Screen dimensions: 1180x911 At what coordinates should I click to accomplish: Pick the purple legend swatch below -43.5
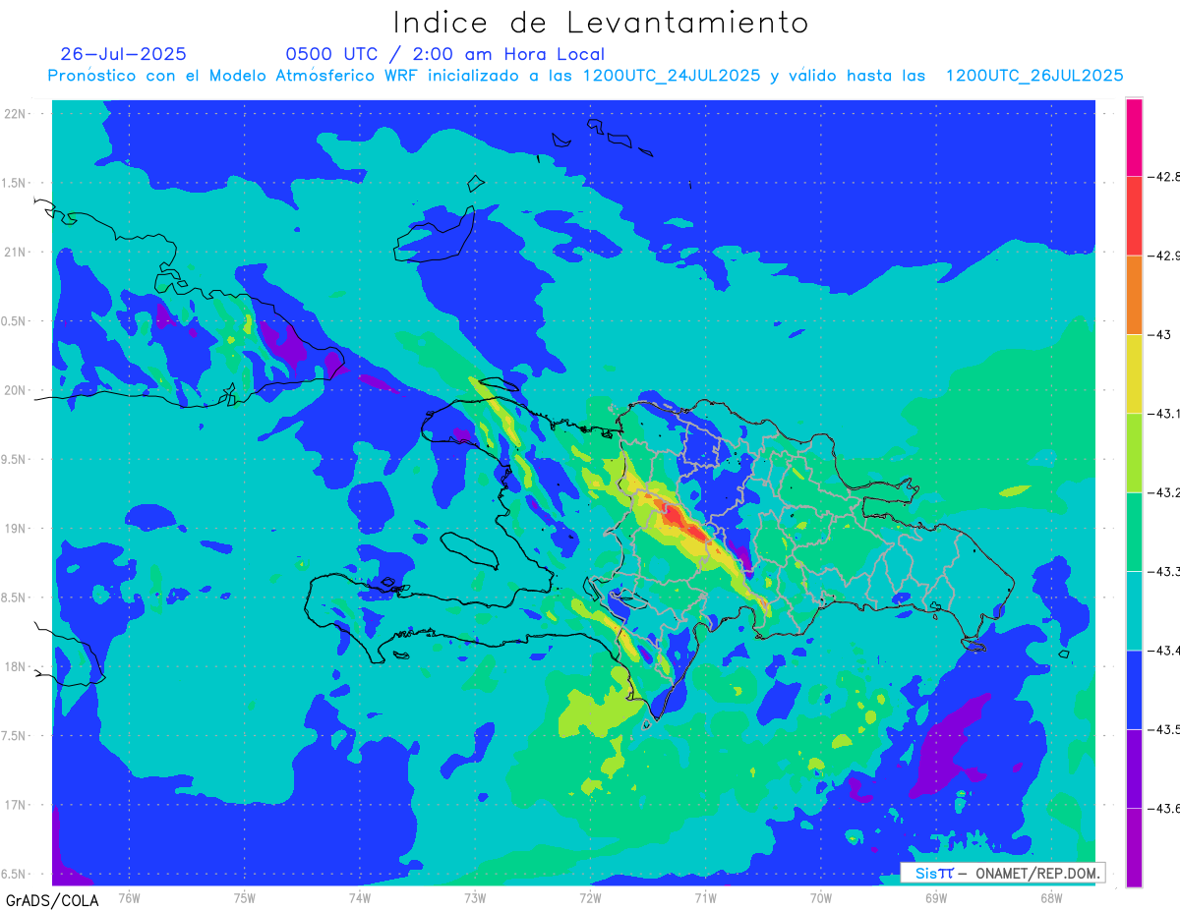tap(1134, 769)
